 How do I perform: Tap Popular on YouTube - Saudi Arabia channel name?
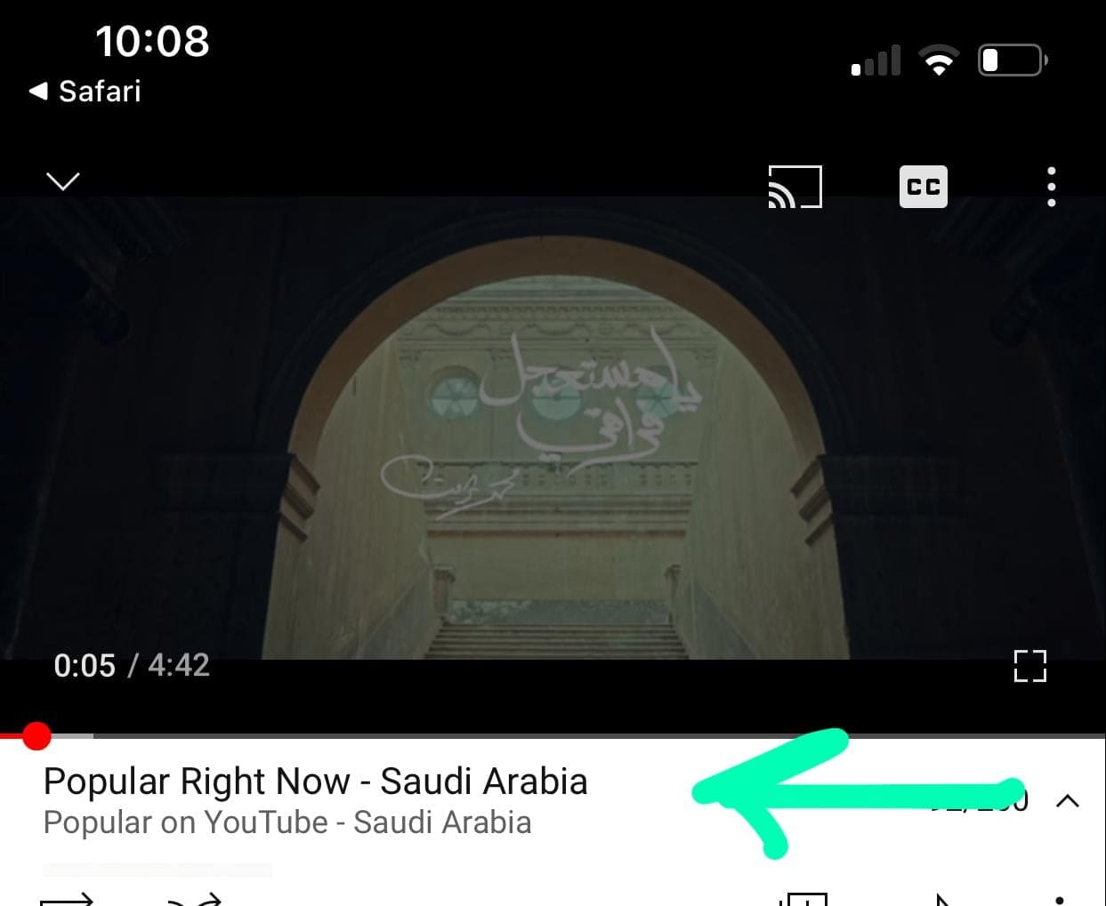point(287,822)
